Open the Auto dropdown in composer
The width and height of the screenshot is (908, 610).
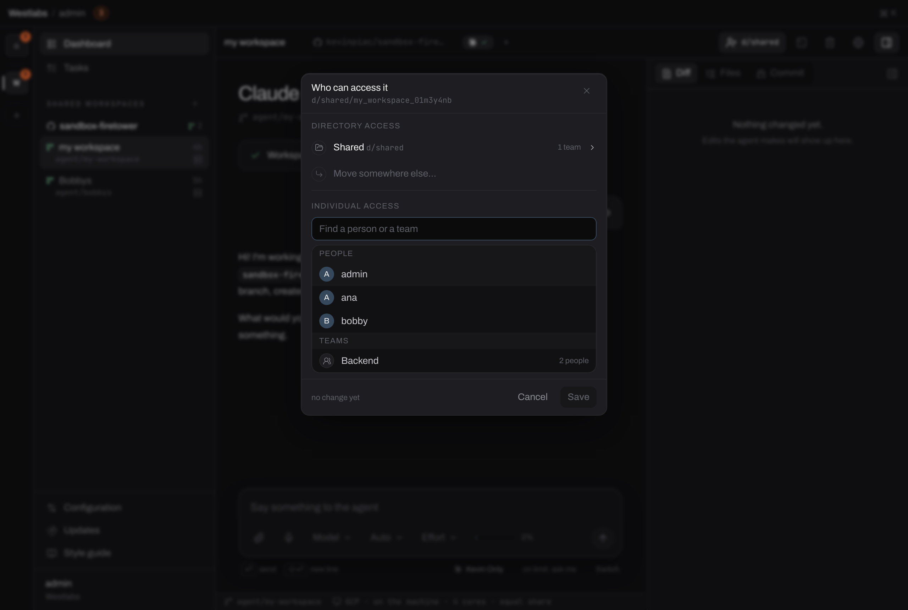pyautogui.click(x=386, y=538)
